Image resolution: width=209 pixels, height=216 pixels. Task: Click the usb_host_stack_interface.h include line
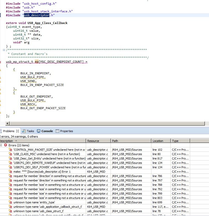39,11
